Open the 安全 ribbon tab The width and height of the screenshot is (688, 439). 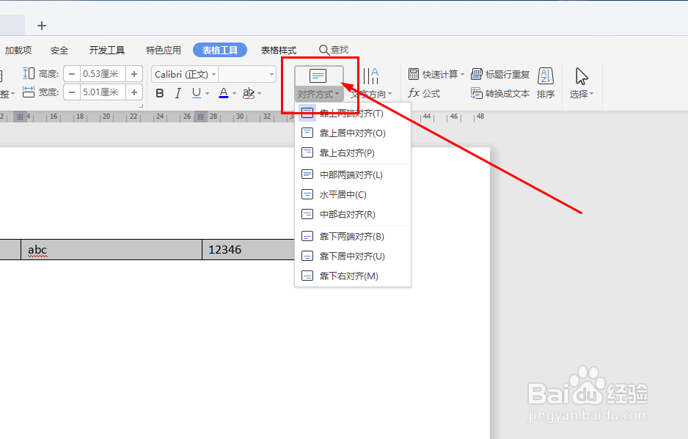[x=59, y=51]
